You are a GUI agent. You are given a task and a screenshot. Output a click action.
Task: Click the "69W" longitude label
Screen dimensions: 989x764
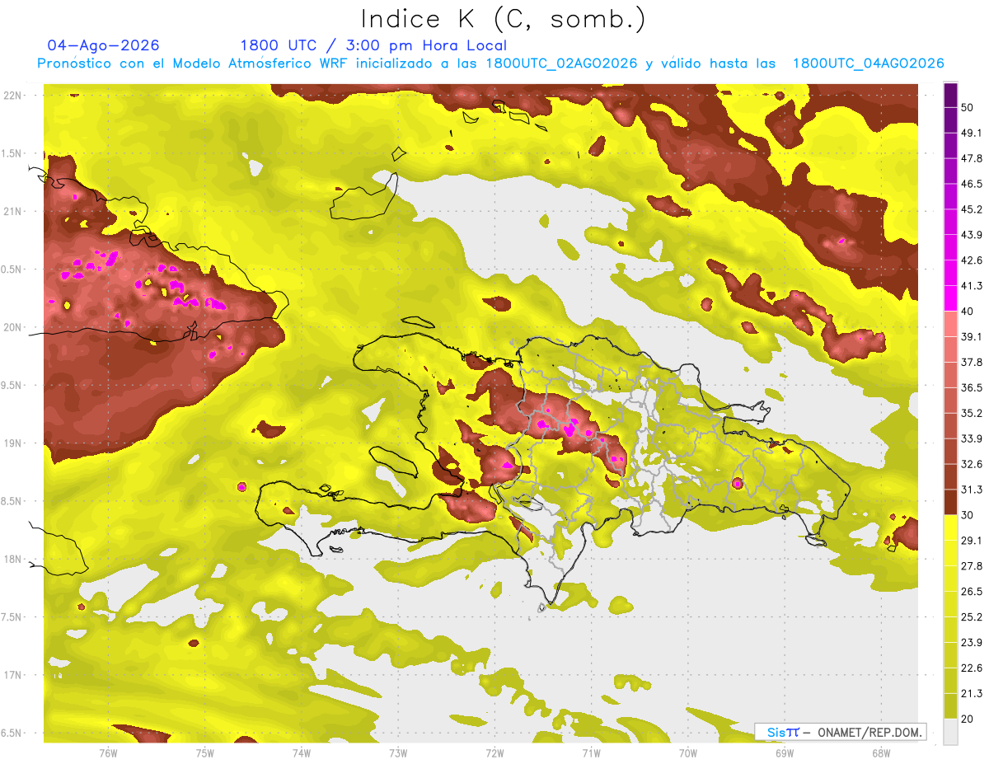click(x=785, y=753)
